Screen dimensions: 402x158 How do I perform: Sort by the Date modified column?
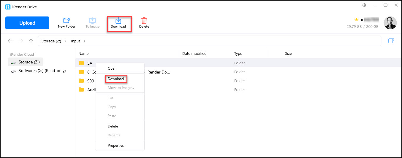tap(194, 54)
